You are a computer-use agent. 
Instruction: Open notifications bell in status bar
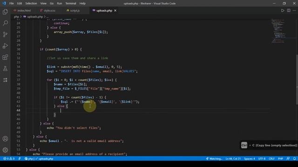click(x=294, y=159)
